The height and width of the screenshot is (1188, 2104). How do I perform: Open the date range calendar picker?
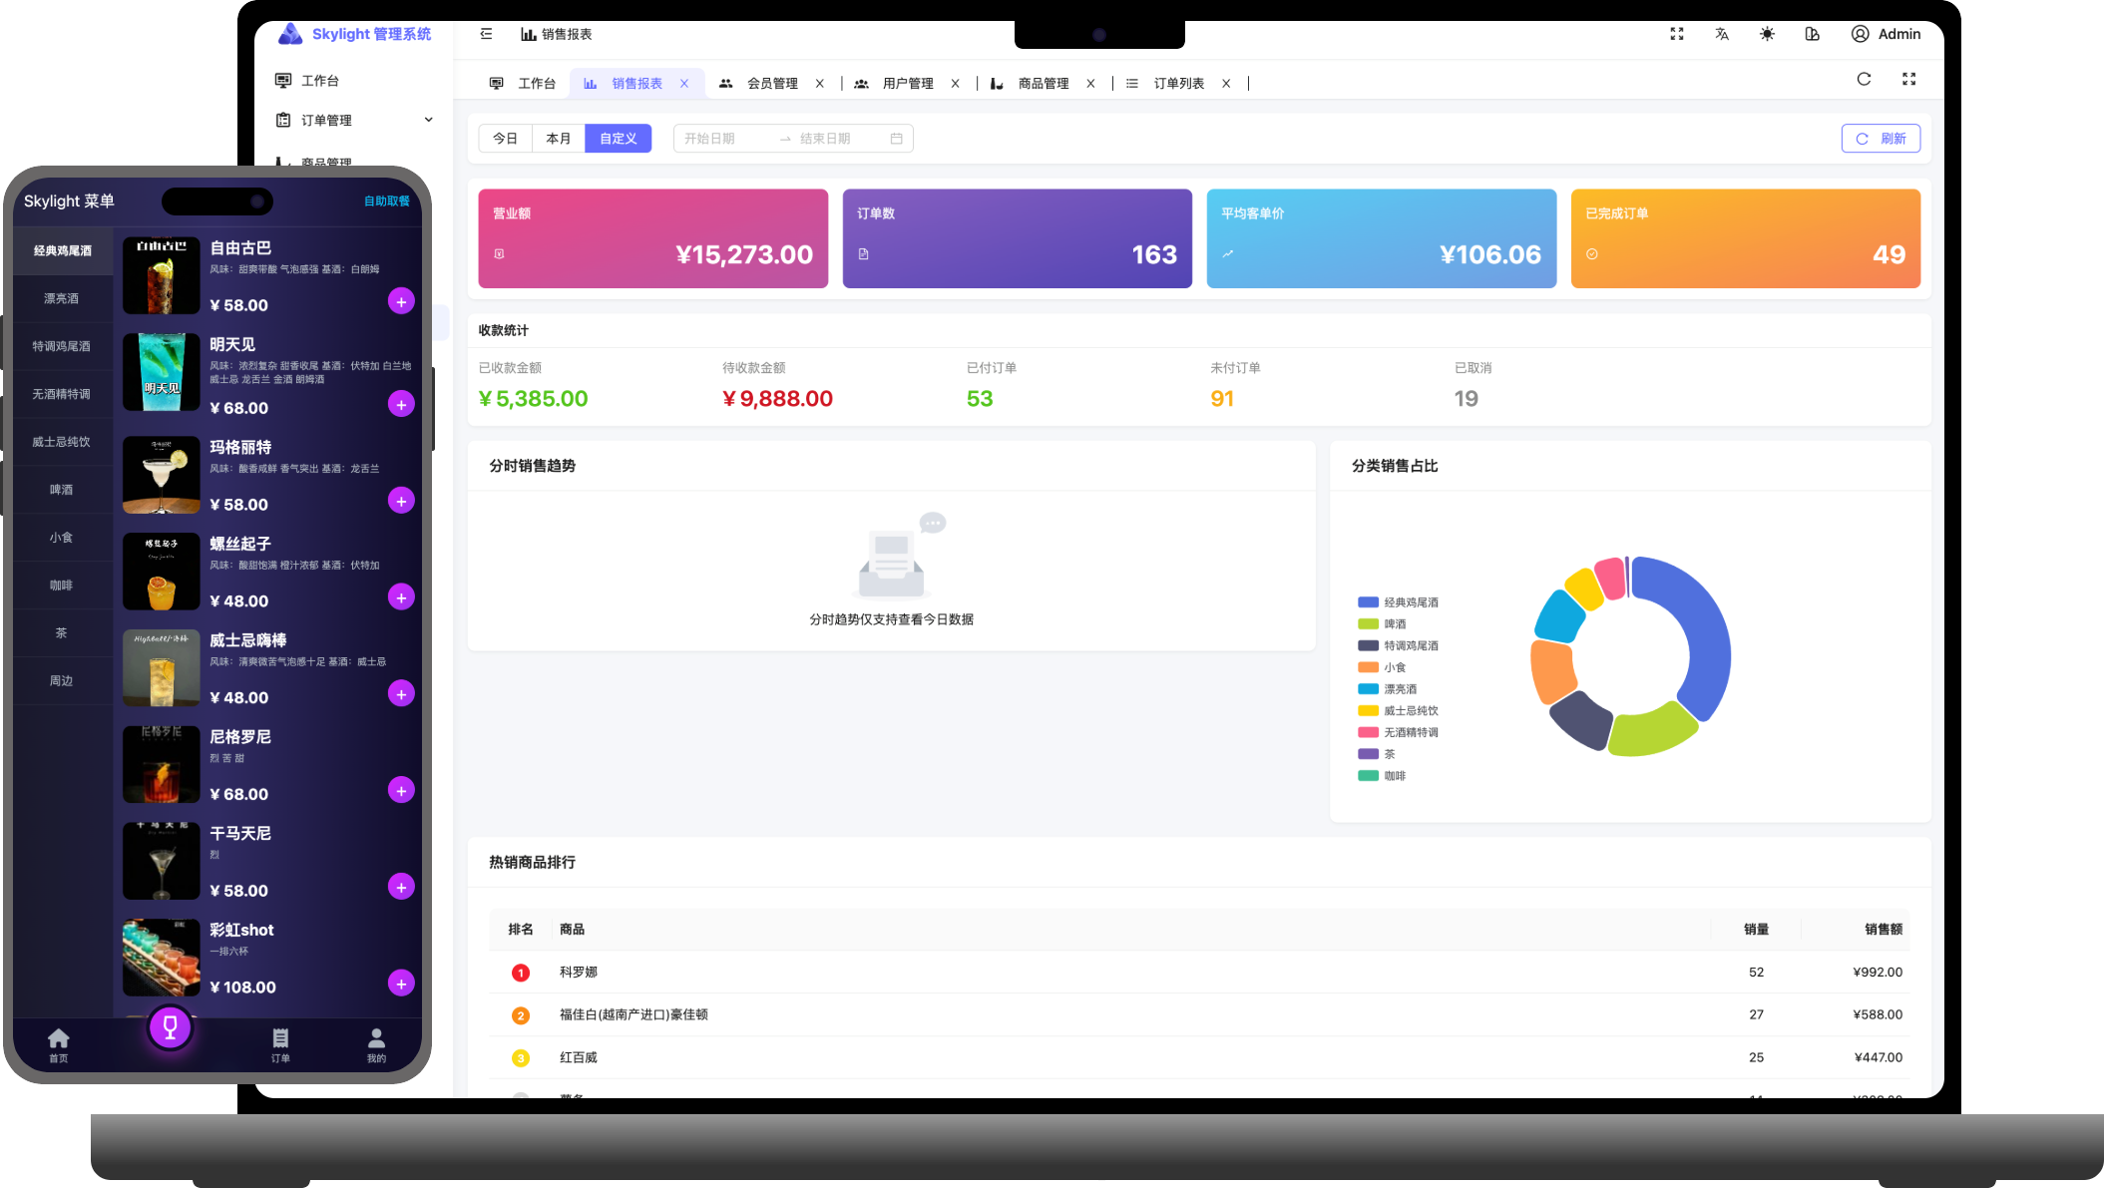tap(896, 139)
